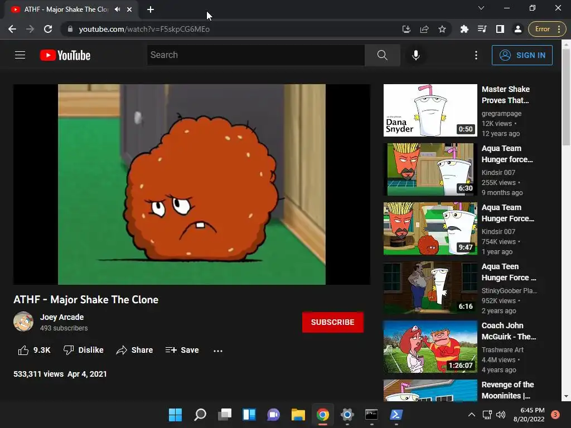Open Chat app on taskbar
Viewport: 571px width, 428px height.
[273, 415]
